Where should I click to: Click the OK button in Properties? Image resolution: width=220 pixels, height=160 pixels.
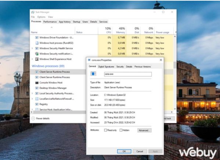click(124, 151)
